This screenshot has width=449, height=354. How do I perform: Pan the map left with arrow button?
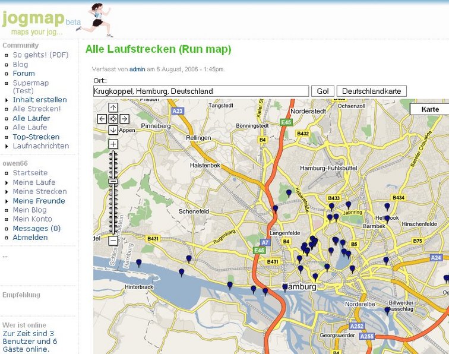(102, 119)
